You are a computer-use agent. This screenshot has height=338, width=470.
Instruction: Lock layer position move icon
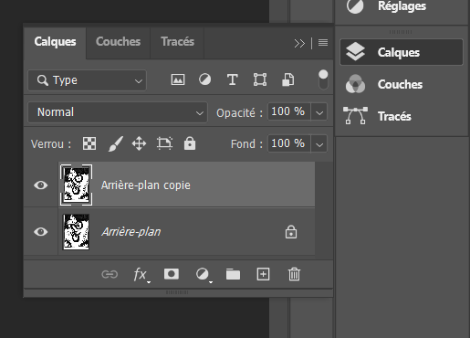pyautogui.click(x=139, y=143)
